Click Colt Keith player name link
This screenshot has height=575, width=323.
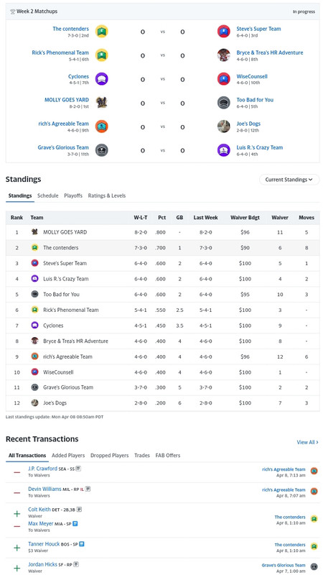(39, 510)
